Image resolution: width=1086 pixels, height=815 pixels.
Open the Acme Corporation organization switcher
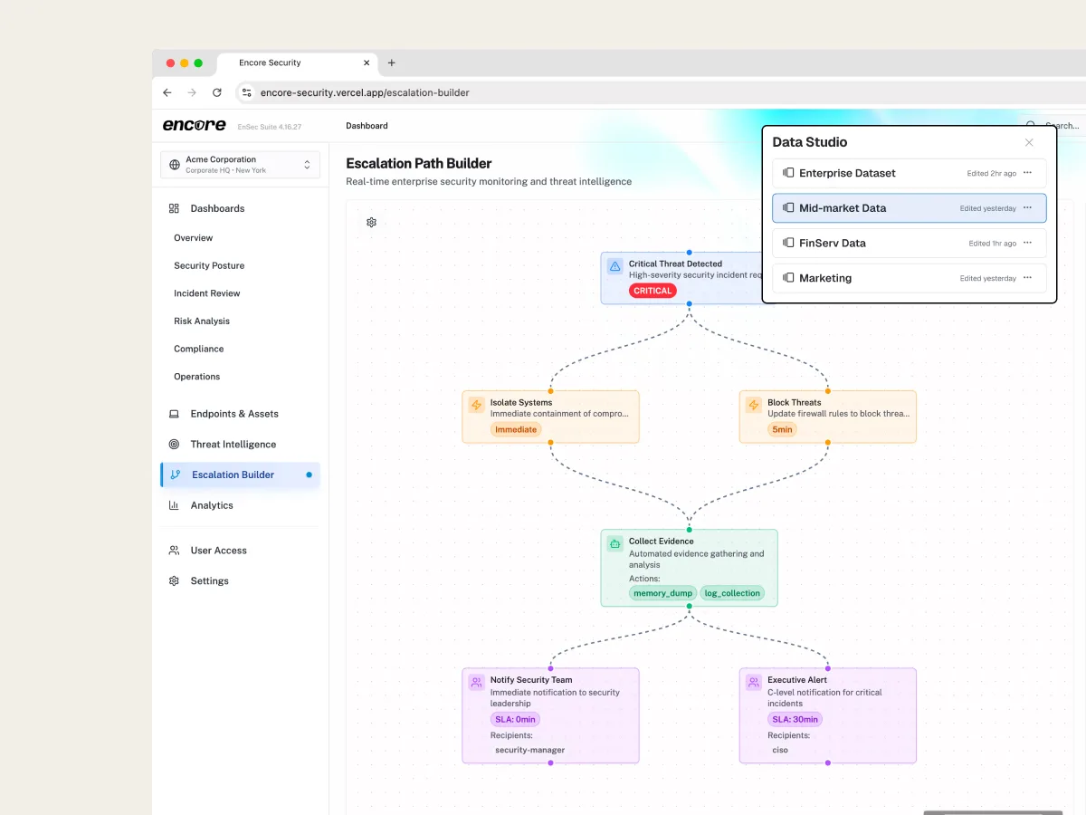[x=240, y=165]
